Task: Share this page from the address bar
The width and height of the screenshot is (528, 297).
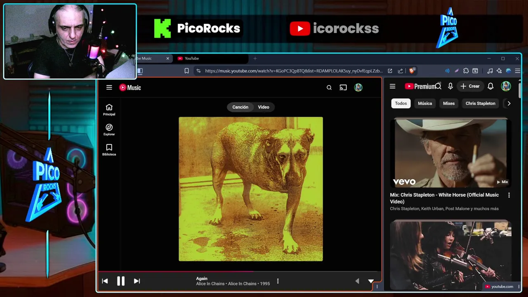Action: 400,71
